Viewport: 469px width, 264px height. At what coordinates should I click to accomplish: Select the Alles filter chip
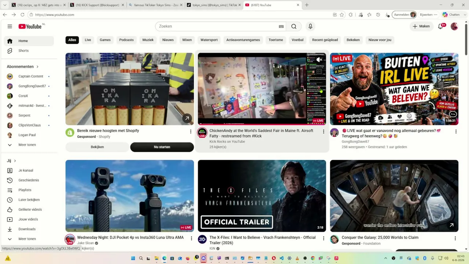pos(72,40)
